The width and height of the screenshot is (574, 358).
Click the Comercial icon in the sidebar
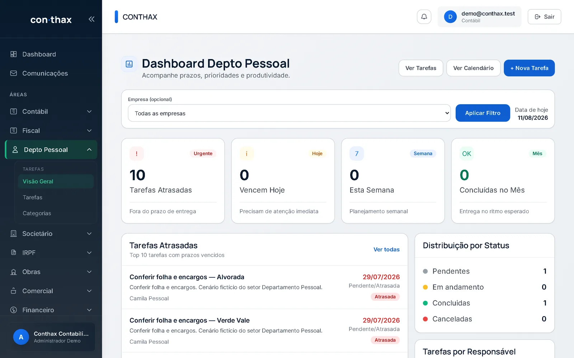(14, 291)
